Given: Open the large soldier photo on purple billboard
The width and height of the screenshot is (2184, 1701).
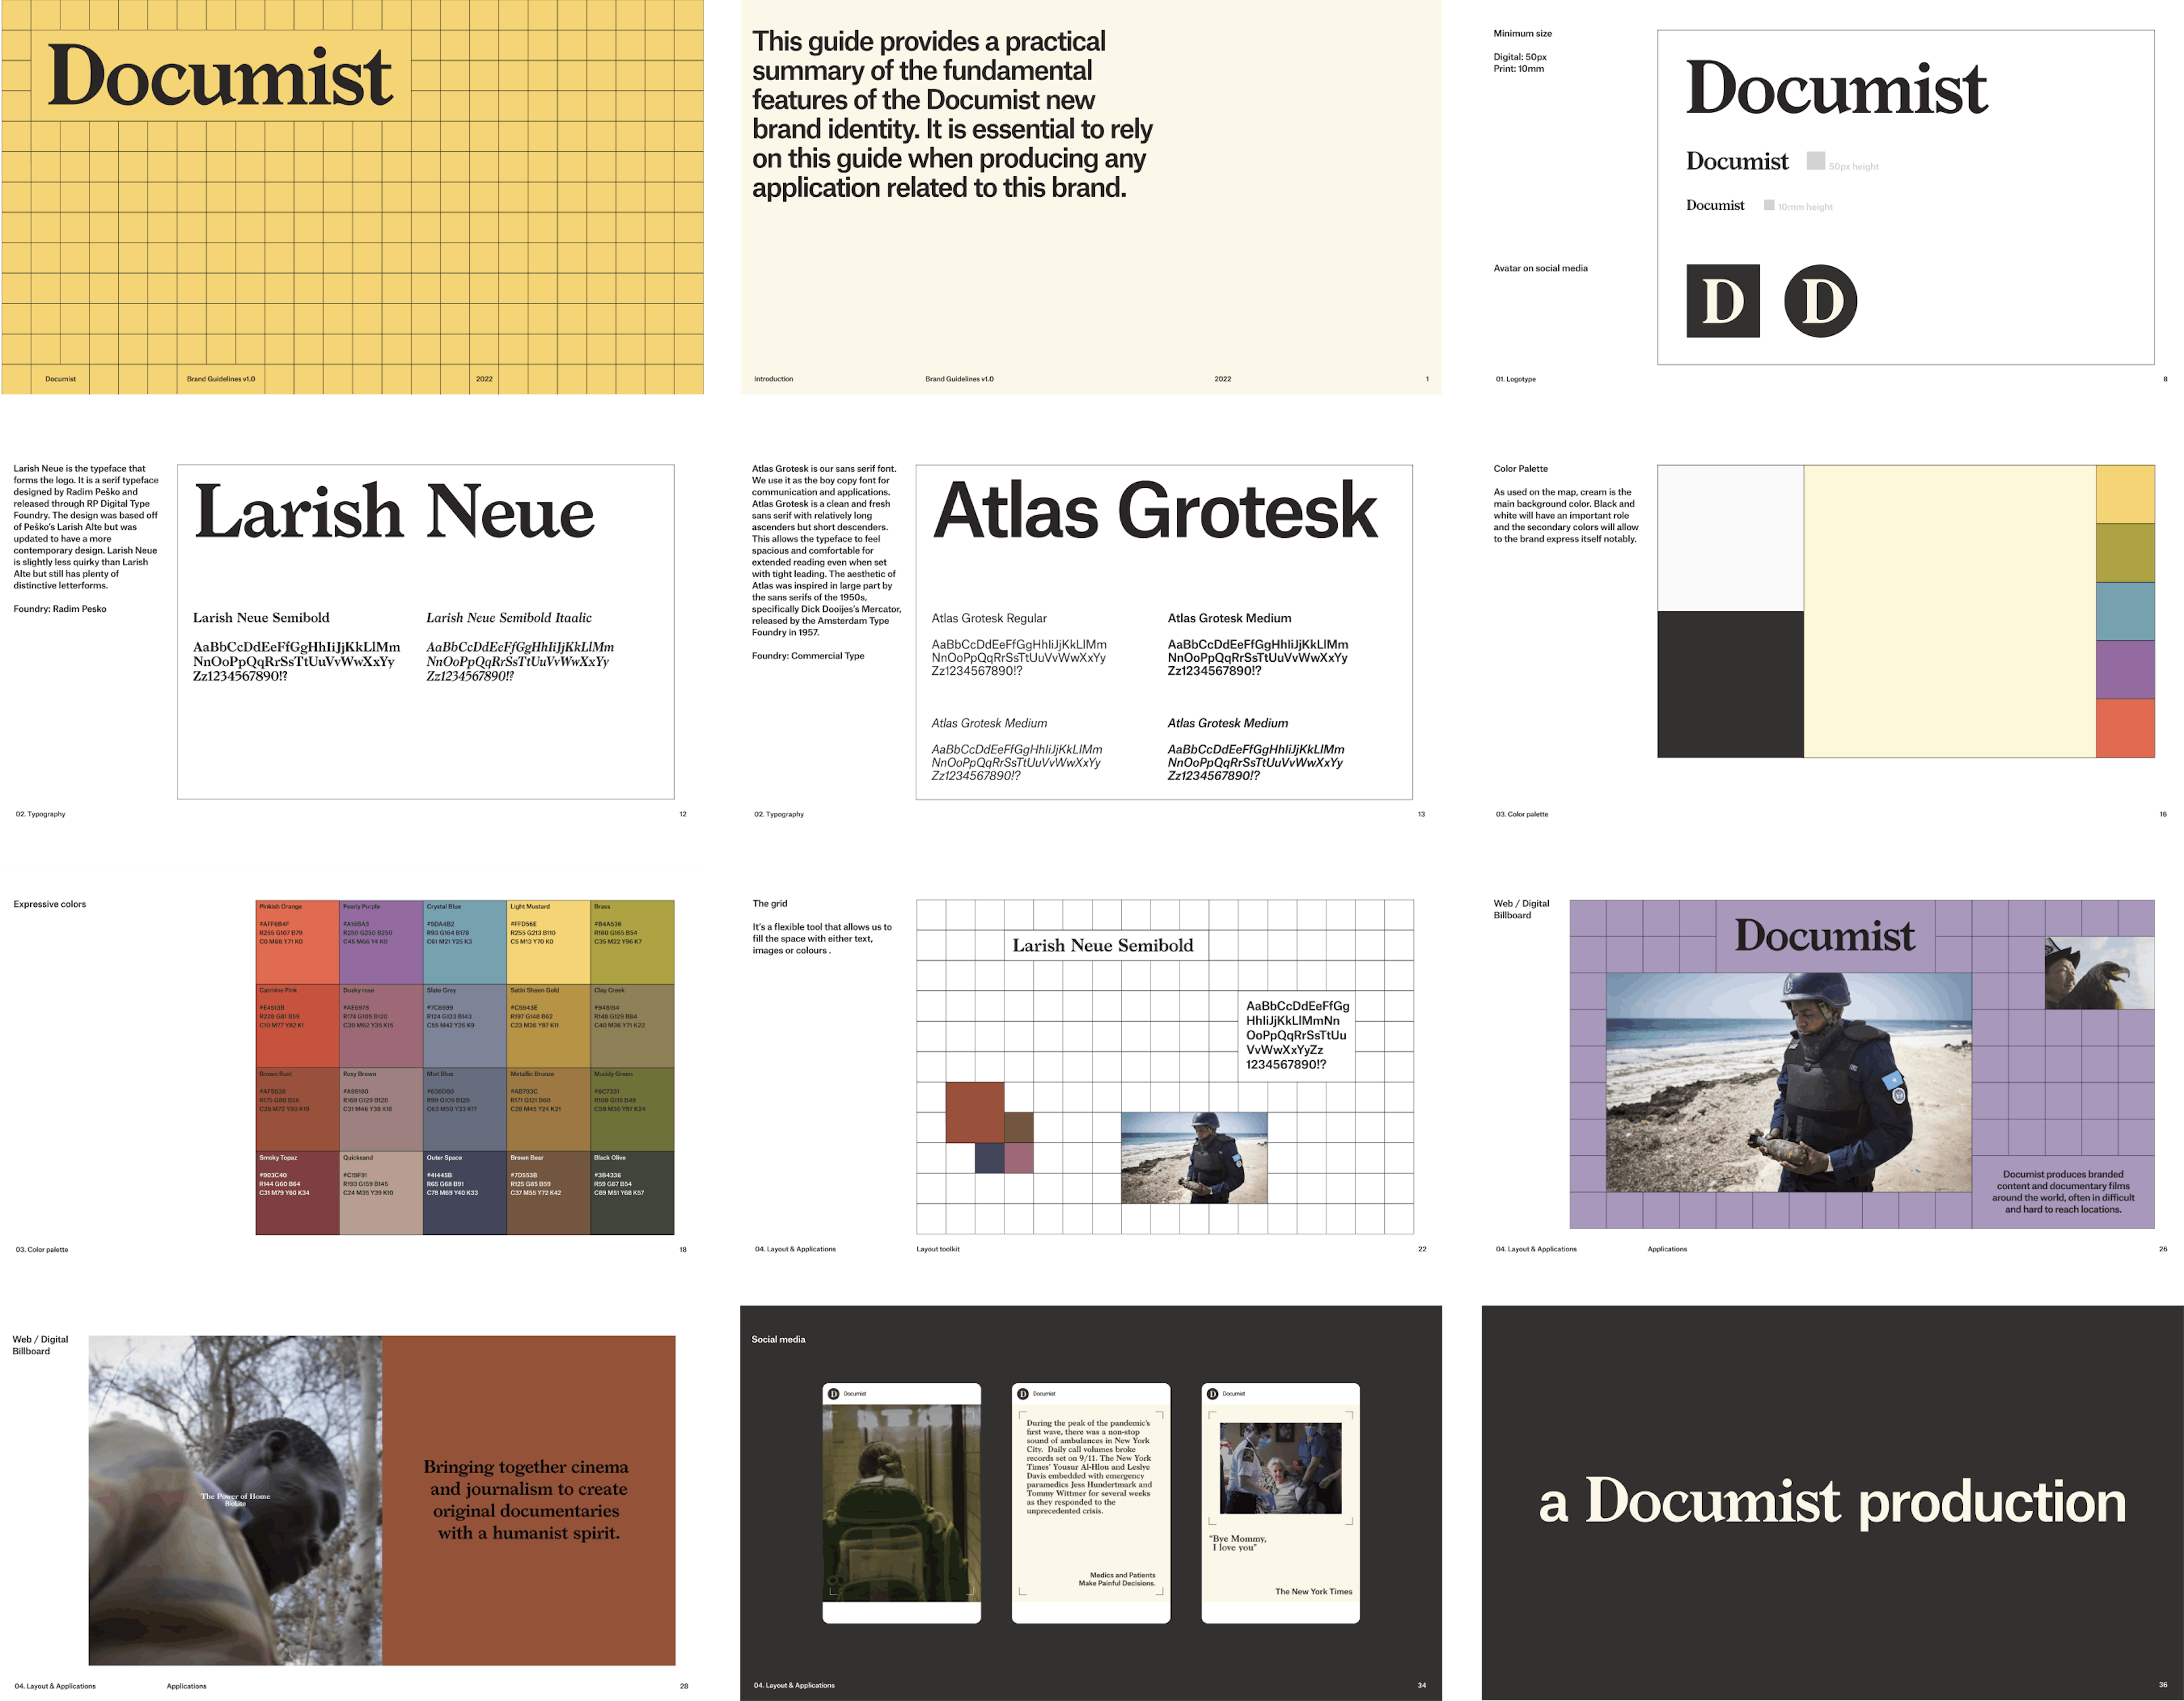Looking at the screenshot, I should [x=1789, y=1082].
